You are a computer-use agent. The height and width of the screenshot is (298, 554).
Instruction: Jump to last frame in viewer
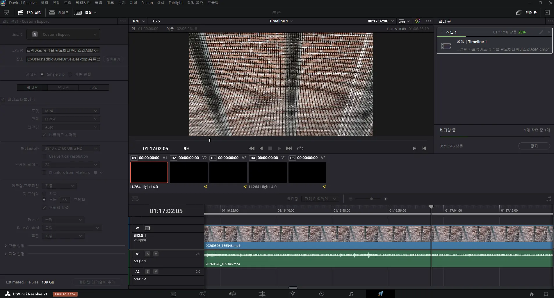[x=289, y=149]
